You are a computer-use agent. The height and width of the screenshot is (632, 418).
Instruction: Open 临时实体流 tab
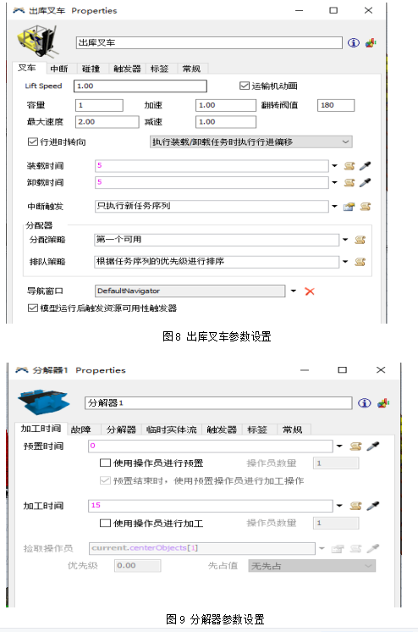[x=172, y=430]
